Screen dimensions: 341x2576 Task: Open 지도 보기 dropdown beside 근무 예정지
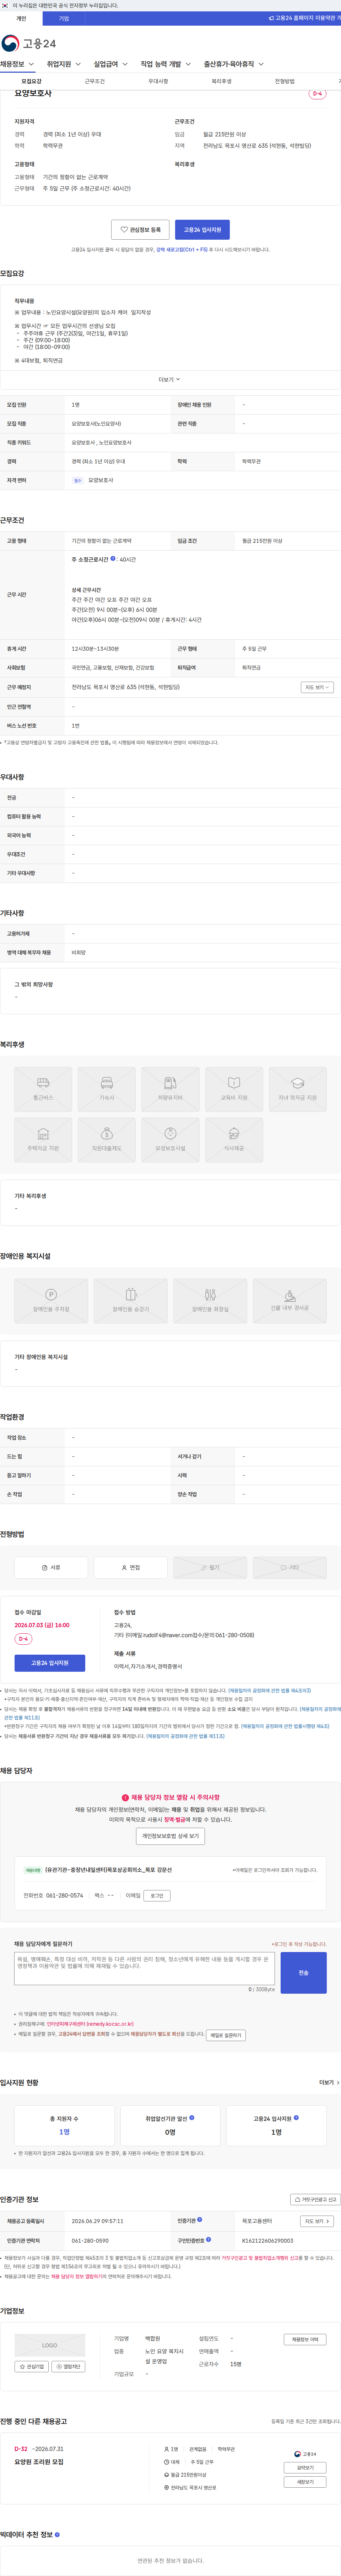[x=317, y=687]
